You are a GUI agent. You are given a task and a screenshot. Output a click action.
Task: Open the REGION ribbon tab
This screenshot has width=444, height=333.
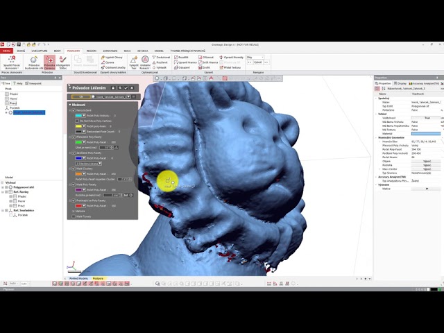(92, 51)
